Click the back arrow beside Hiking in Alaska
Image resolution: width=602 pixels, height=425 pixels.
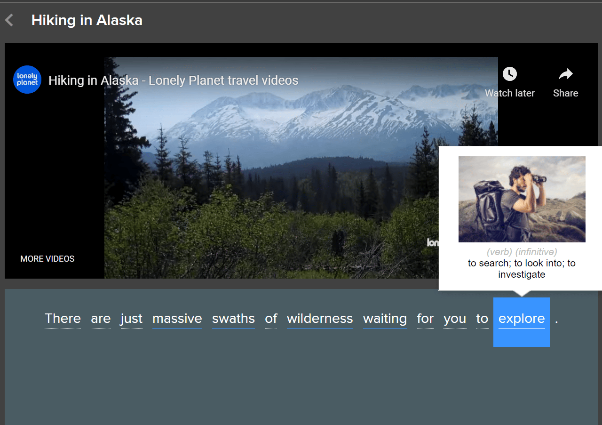[9, 20]
